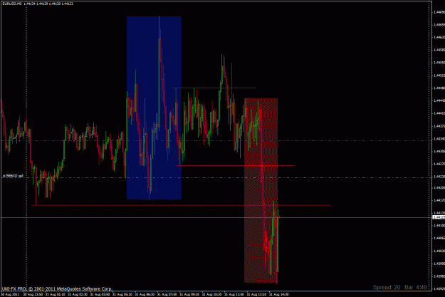Image resolution: width=445 pixels, height=297 pixels.
Task: Click the 31 Aug 09:10 time label
Action: 189,294
